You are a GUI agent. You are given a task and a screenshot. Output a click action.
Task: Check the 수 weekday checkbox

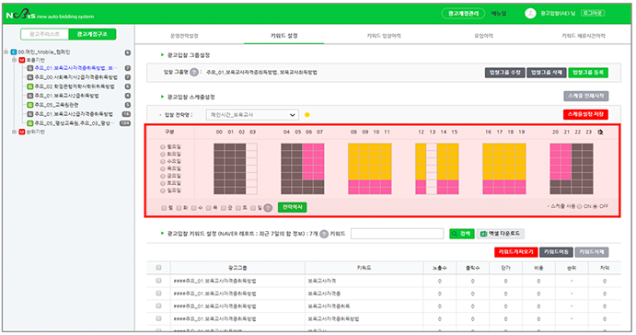pos(194,208)
